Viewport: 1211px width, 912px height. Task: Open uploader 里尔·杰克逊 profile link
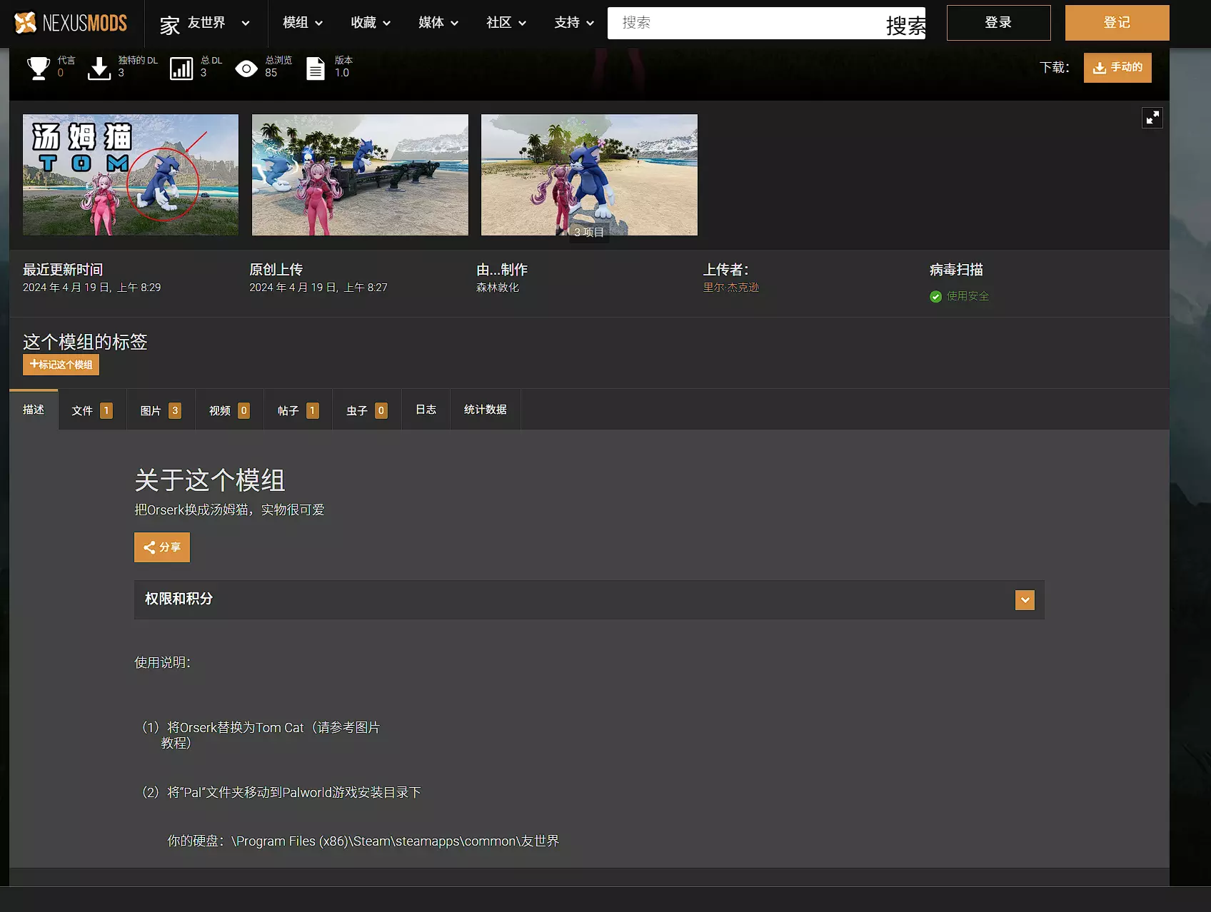pos(730,288)
